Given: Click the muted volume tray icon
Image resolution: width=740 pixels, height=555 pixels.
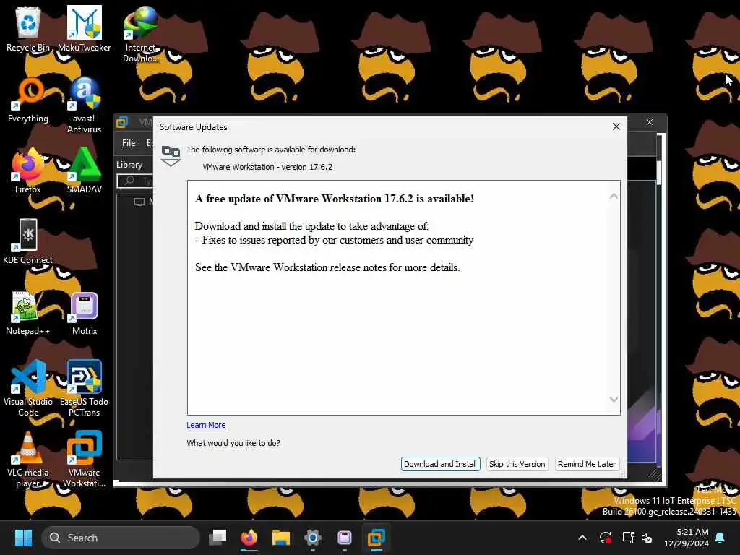Looking at the screenshot, I should click(647, 538).
